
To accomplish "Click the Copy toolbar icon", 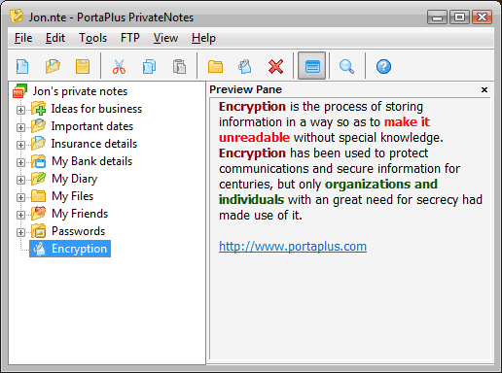I will 149,66.
